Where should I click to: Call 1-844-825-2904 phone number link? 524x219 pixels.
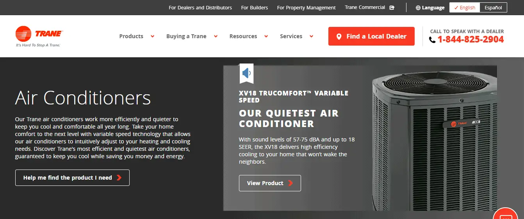click(x=471, y=39)
